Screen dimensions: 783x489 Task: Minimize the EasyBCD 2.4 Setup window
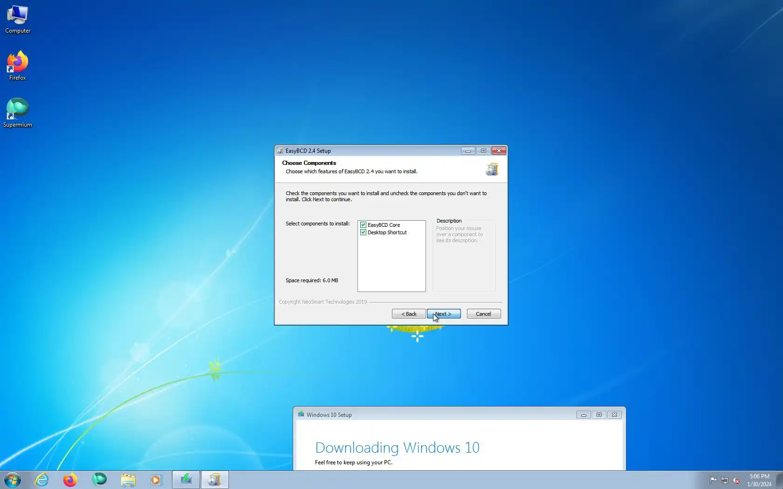coord(468,151)
